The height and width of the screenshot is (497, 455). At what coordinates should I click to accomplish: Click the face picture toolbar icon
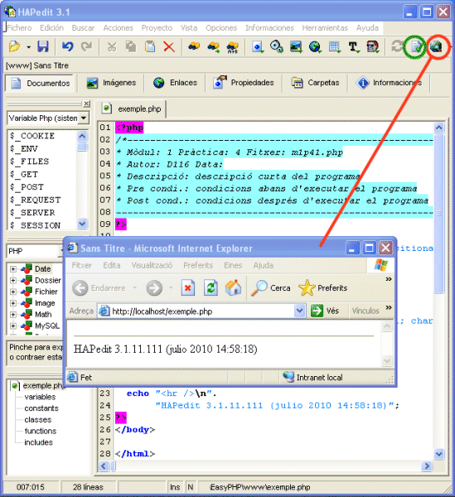(372, 47)
